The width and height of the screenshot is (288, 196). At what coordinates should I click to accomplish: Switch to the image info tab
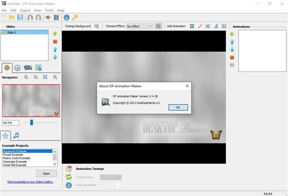38,68
